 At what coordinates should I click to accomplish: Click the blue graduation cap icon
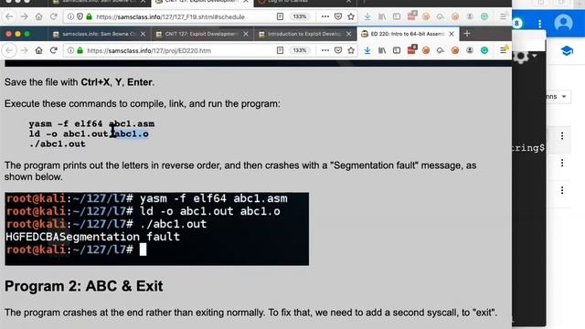[567, 51]
